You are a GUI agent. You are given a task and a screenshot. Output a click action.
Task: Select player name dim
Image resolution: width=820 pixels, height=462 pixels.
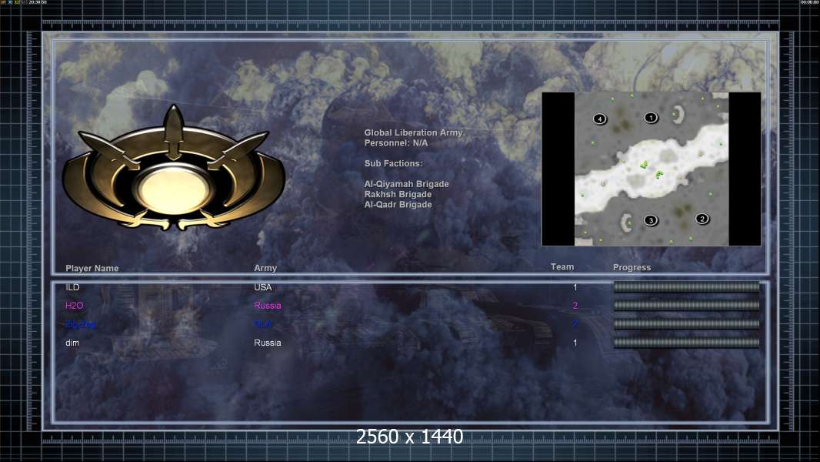(72, 343)
